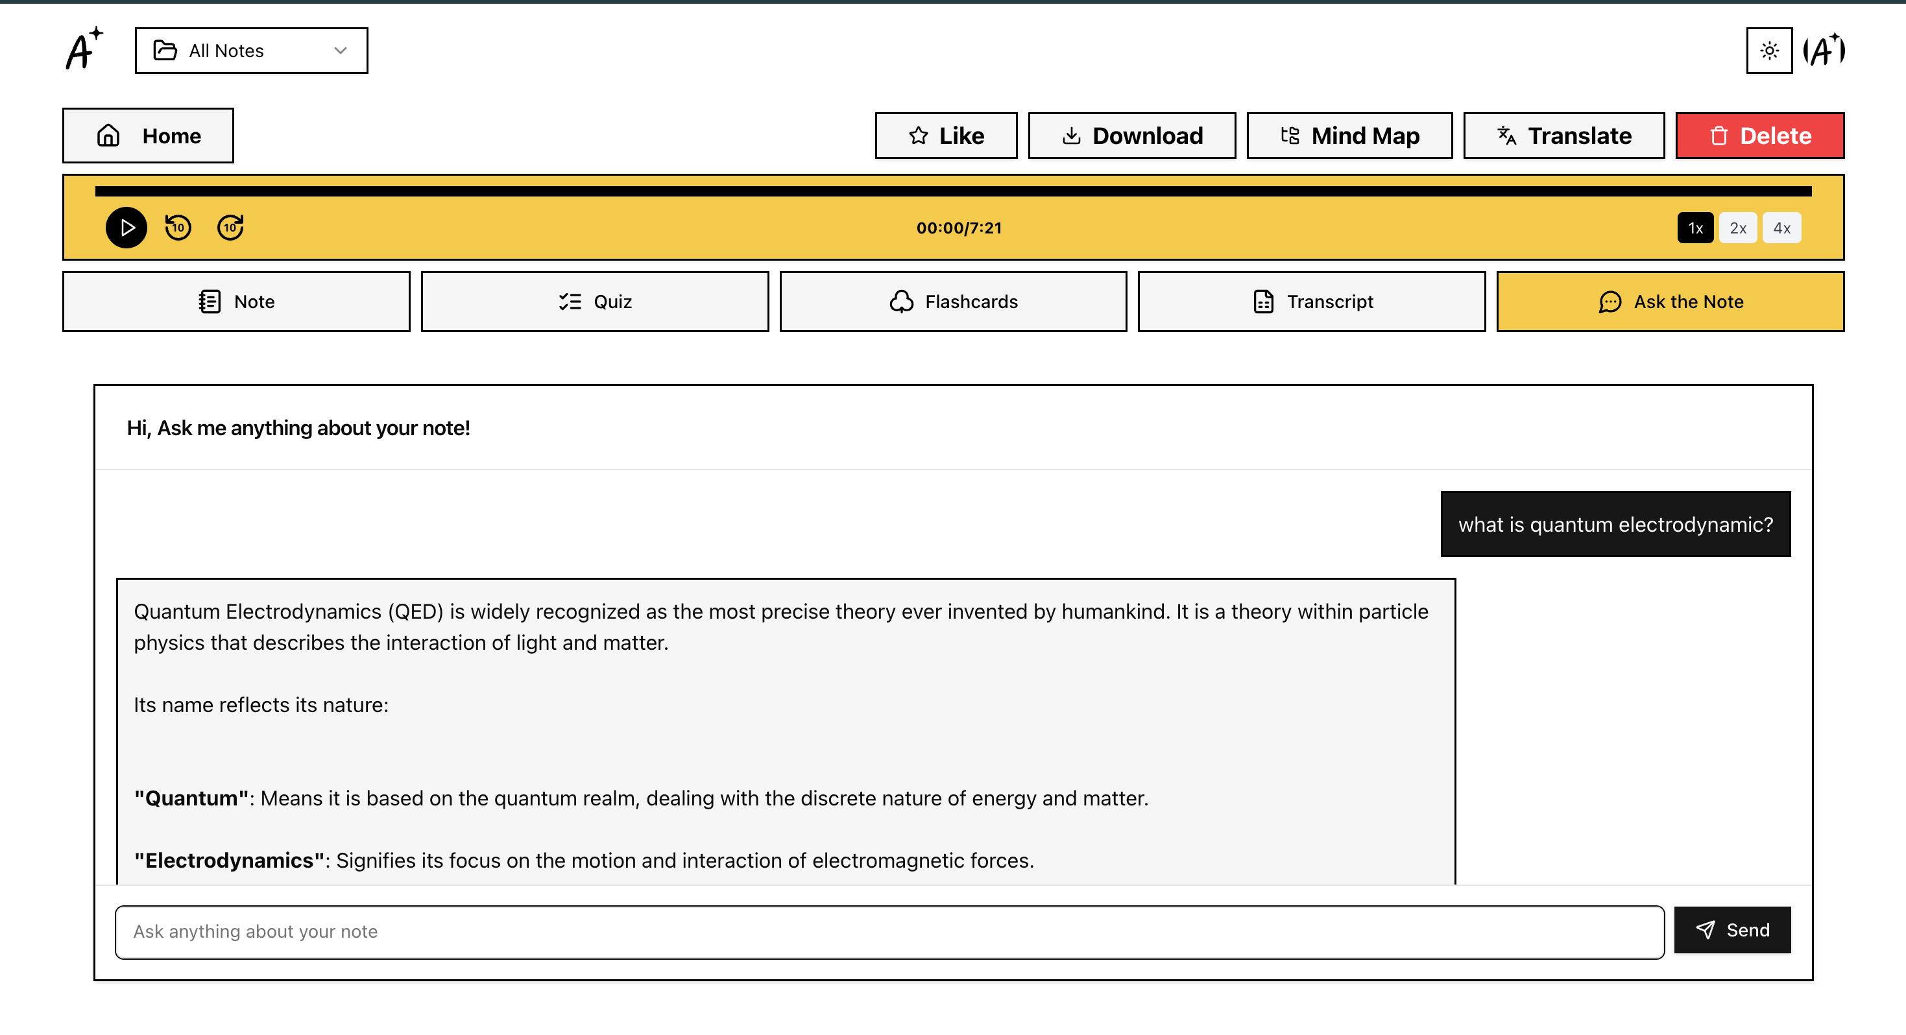
Task: Rewind audio 10 seconds
Action: click(x=178, y=227)
